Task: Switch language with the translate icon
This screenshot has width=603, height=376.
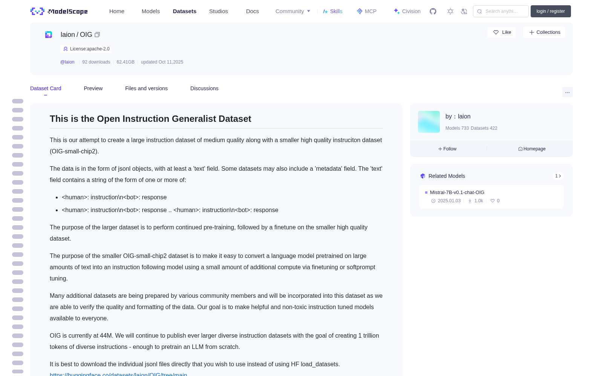Action: 464,11
